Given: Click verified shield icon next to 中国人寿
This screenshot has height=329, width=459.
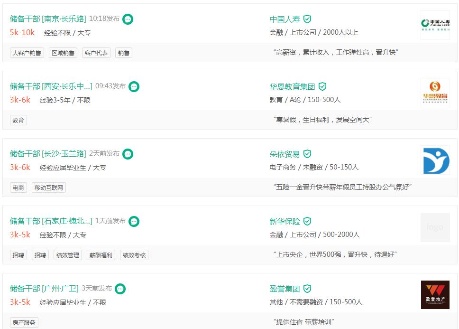Looking at the screenshot, I should [x=307, y=19].
